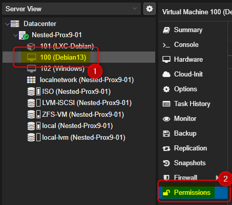Select ISO (Nested-Prox9-01) storage

pos(76,91)
